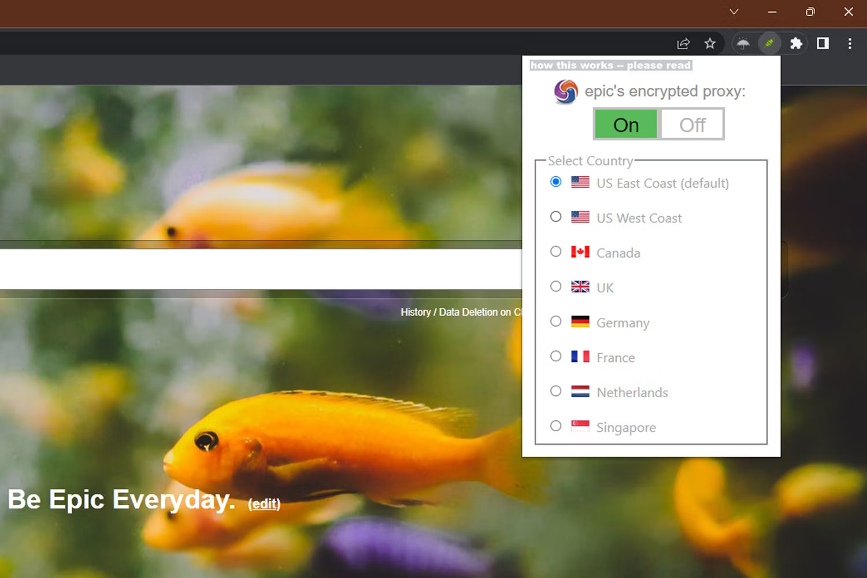The width and height of the screenshot is (867, 578).
Task: Expand the window-control chevron dropdown
Action: click(733, 12)
